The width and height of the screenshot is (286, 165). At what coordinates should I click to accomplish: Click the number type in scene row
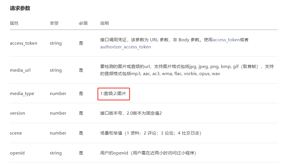pyautogui.click(x=58, y=133)
